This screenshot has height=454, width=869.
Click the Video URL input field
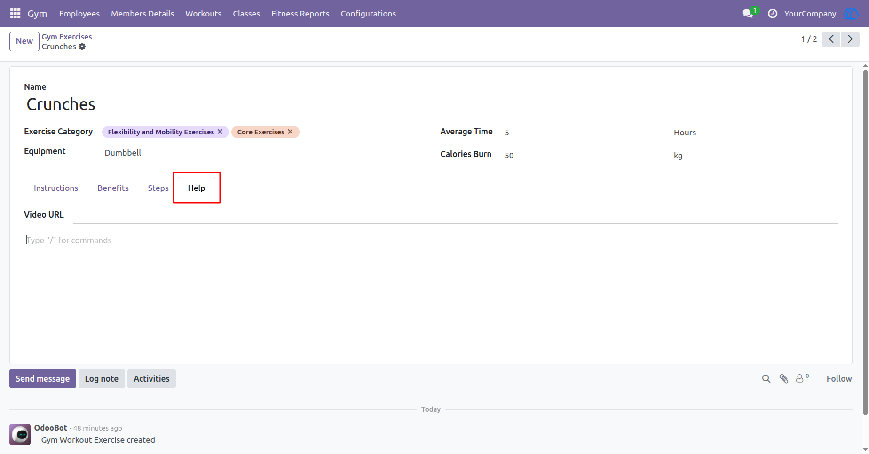pos(456,215)
